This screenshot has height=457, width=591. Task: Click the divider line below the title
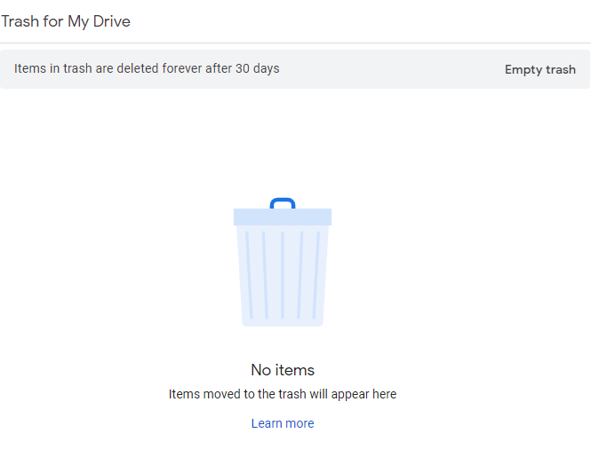[295, 43]
